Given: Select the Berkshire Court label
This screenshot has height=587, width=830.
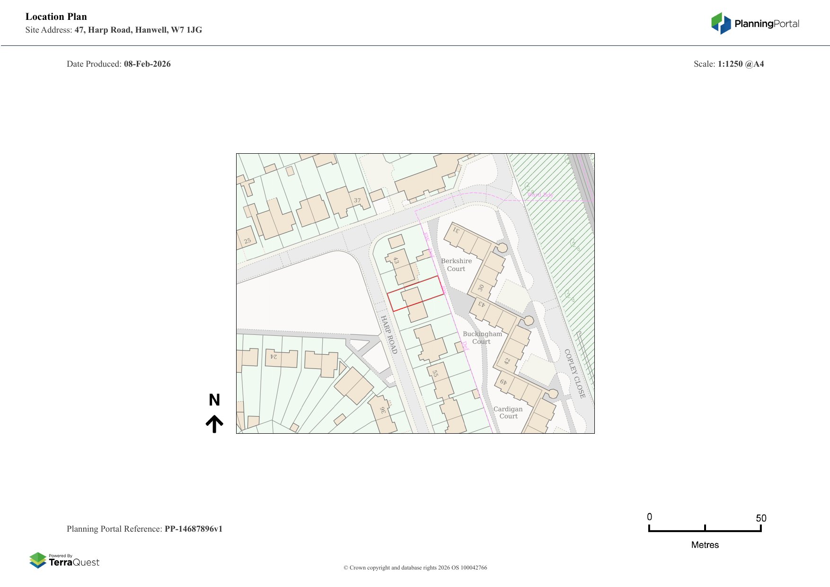Looking at the screenshot, I should tap(456, 265).
